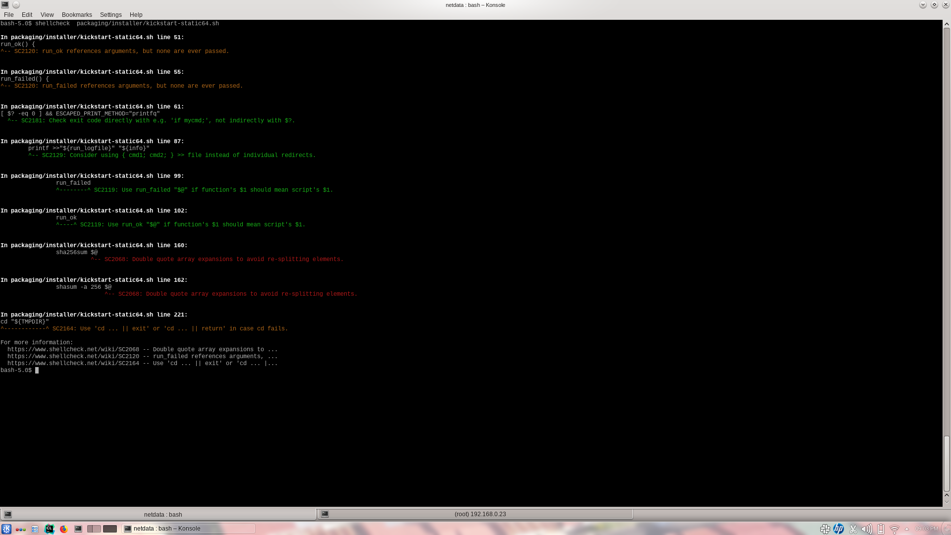Mute audio via the volume tray icon
The height and width of the screenshot is (535, 951).
click(867, 528)
